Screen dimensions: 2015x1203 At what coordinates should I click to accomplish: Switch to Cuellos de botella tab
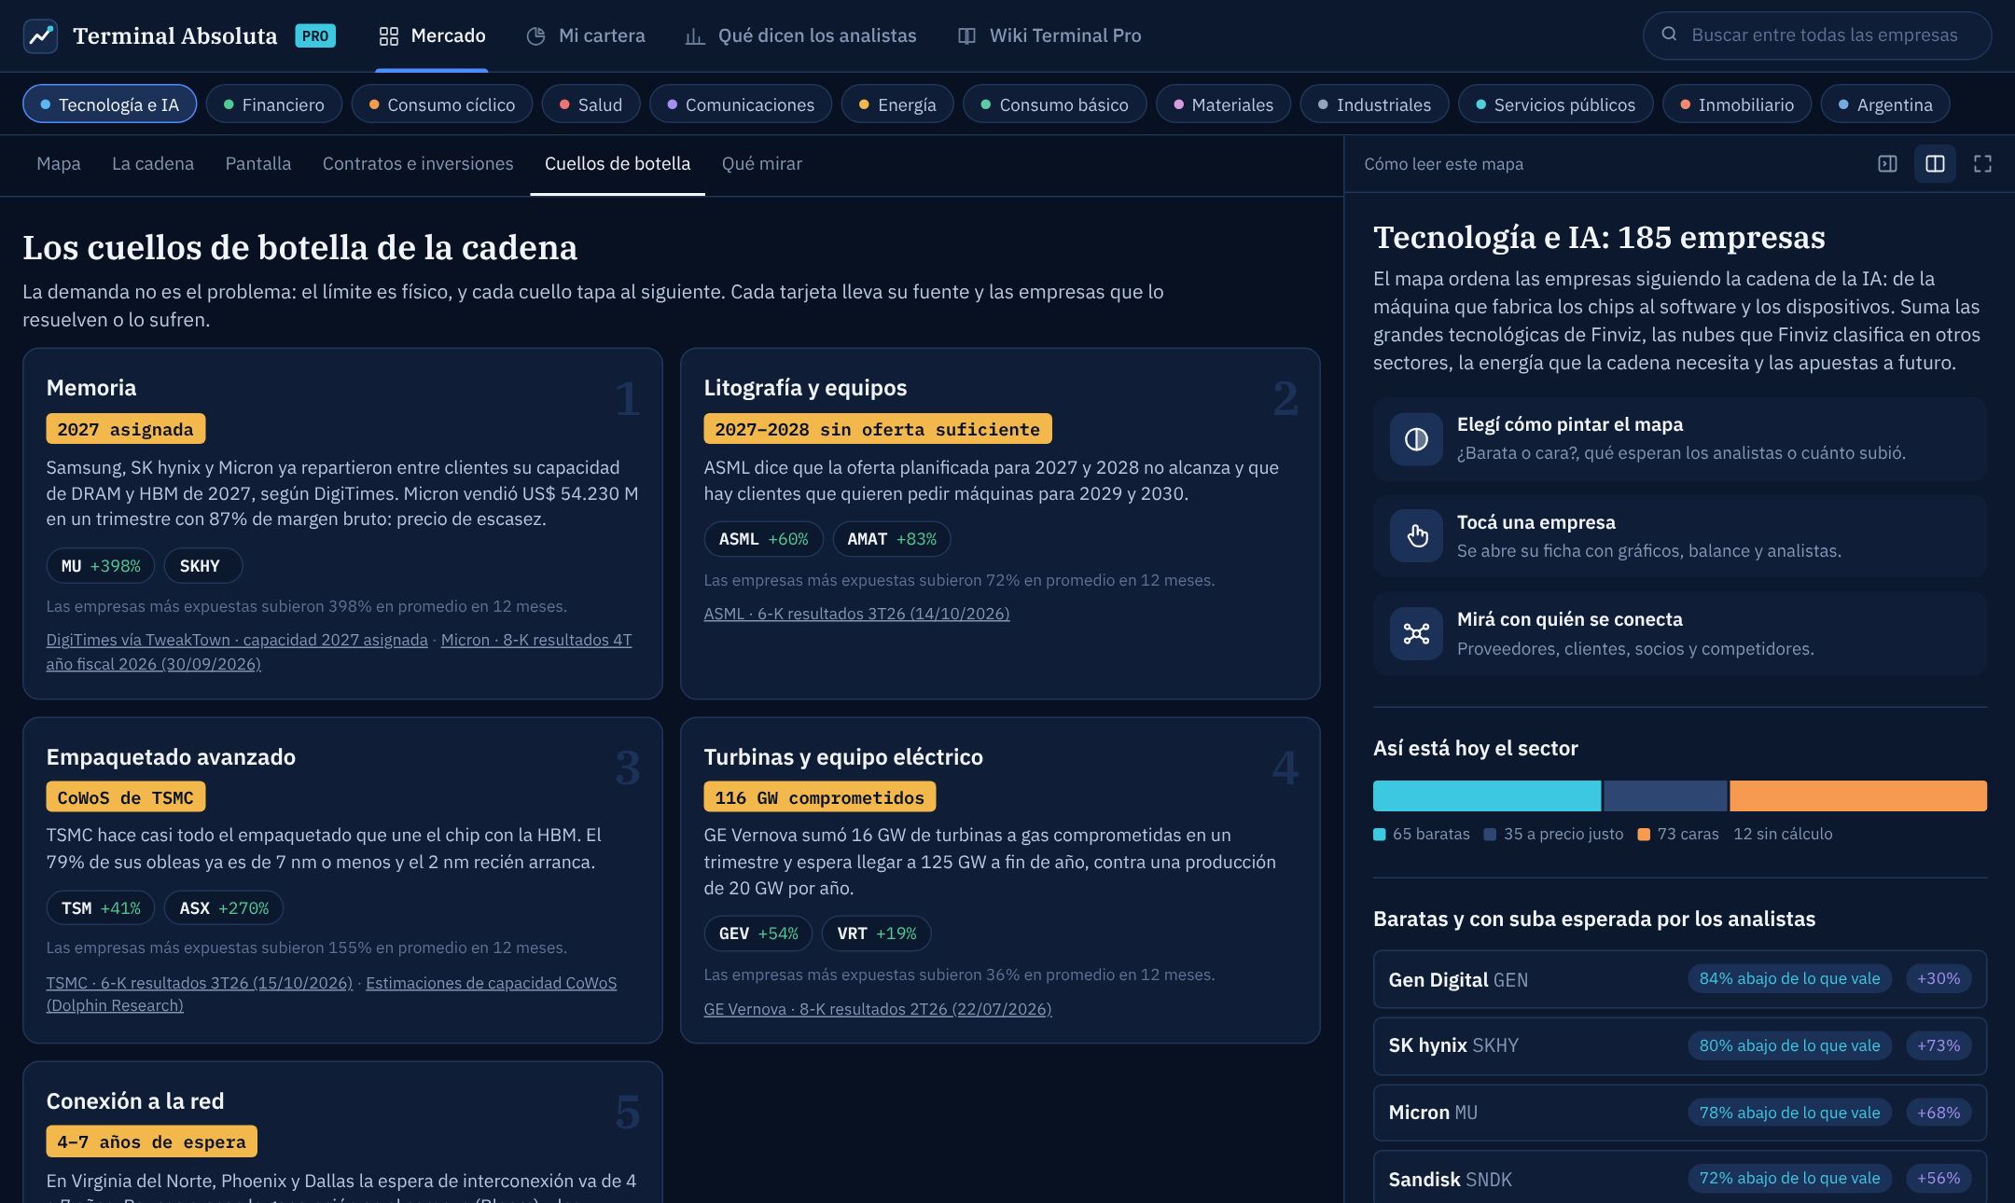click(618, 163)
